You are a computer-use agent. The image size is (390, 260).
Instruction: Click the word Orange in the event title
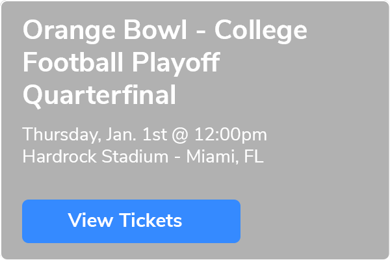[x=69, y=31]
